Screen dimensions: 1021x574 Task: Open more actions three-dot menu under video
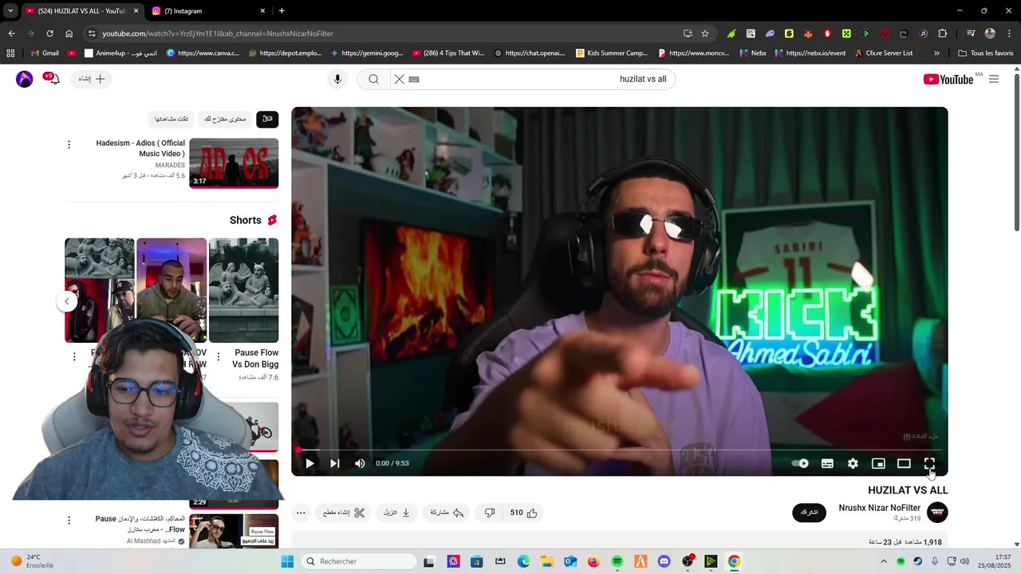(x=301, y=513)
